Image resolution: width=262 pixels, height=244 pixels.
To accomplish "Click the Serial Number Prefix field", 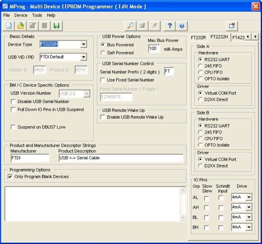I will click(x=169, y=72).
